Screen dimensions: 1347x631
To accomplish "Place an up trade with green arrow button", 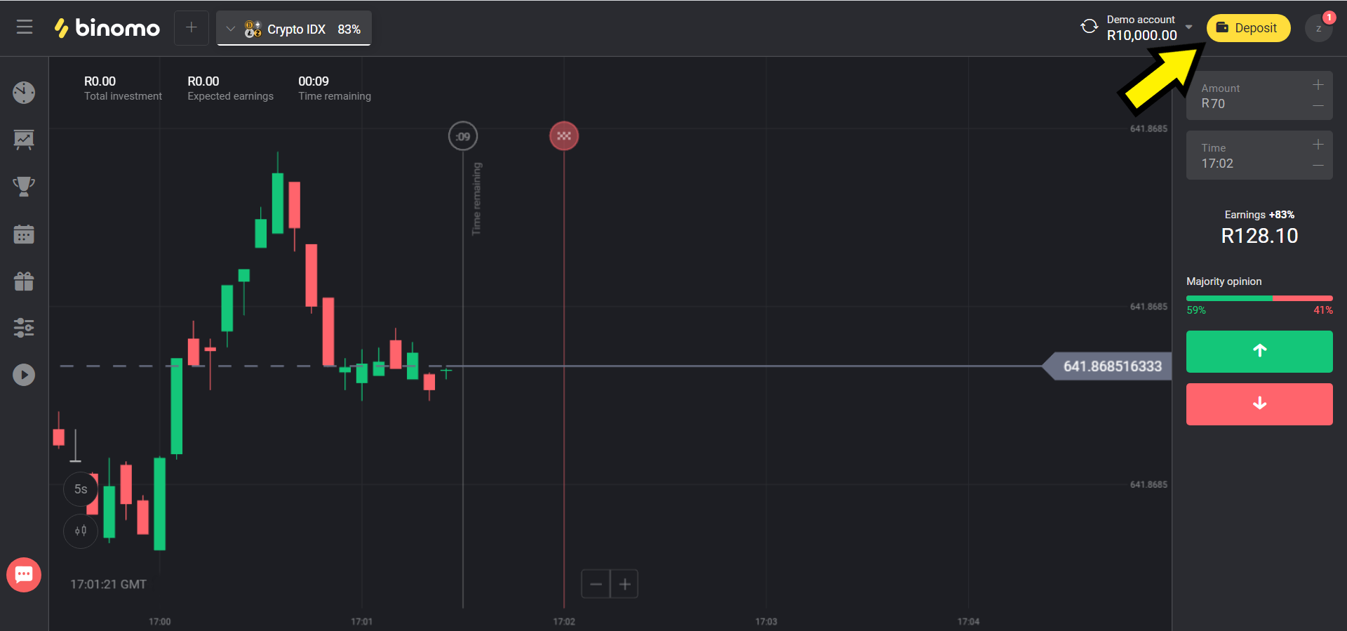I will pyautogui.click(x=1259, y=351).
